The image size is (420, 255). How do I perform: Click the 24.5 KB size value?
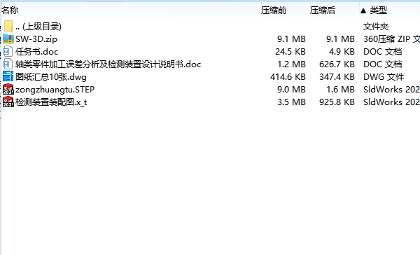click(290, 51)
